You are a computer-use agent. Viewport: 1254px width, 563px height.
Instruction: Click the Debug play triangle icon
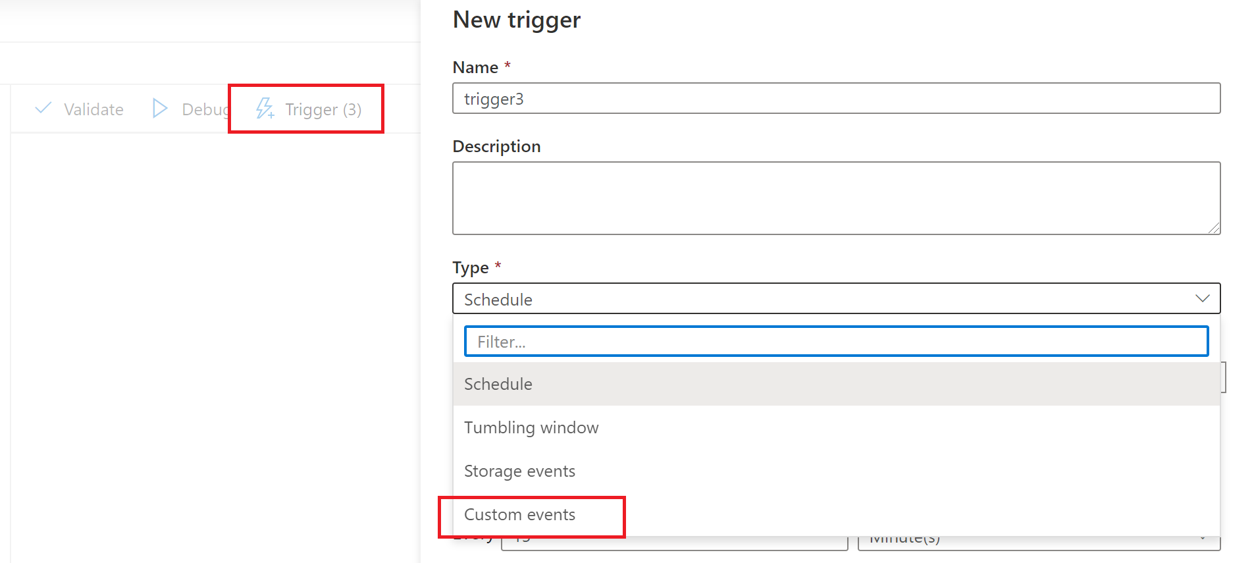159,108
